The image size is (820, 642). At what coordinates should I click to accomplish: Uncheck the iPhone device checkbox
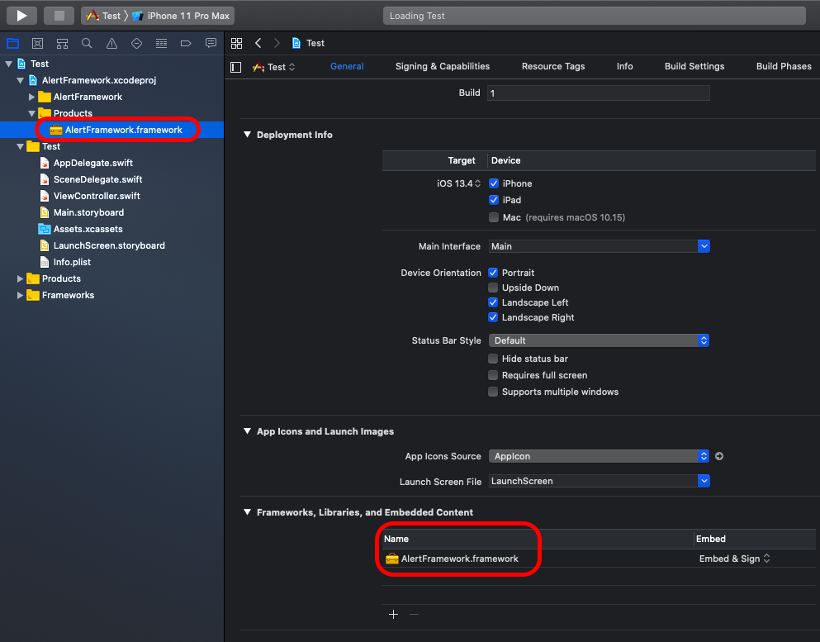pyautogui.click(x=494, y=183)
